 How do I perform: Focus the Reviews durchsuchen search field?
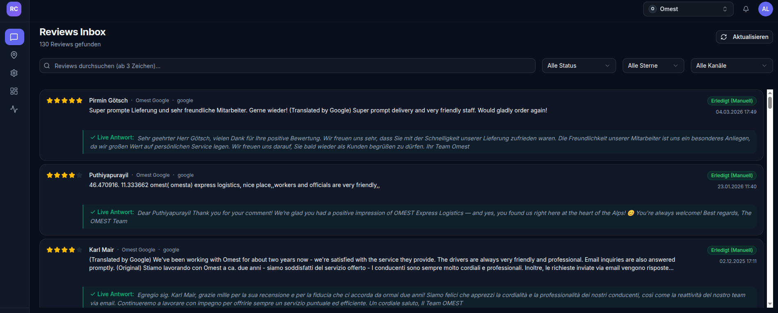(287, 66)
